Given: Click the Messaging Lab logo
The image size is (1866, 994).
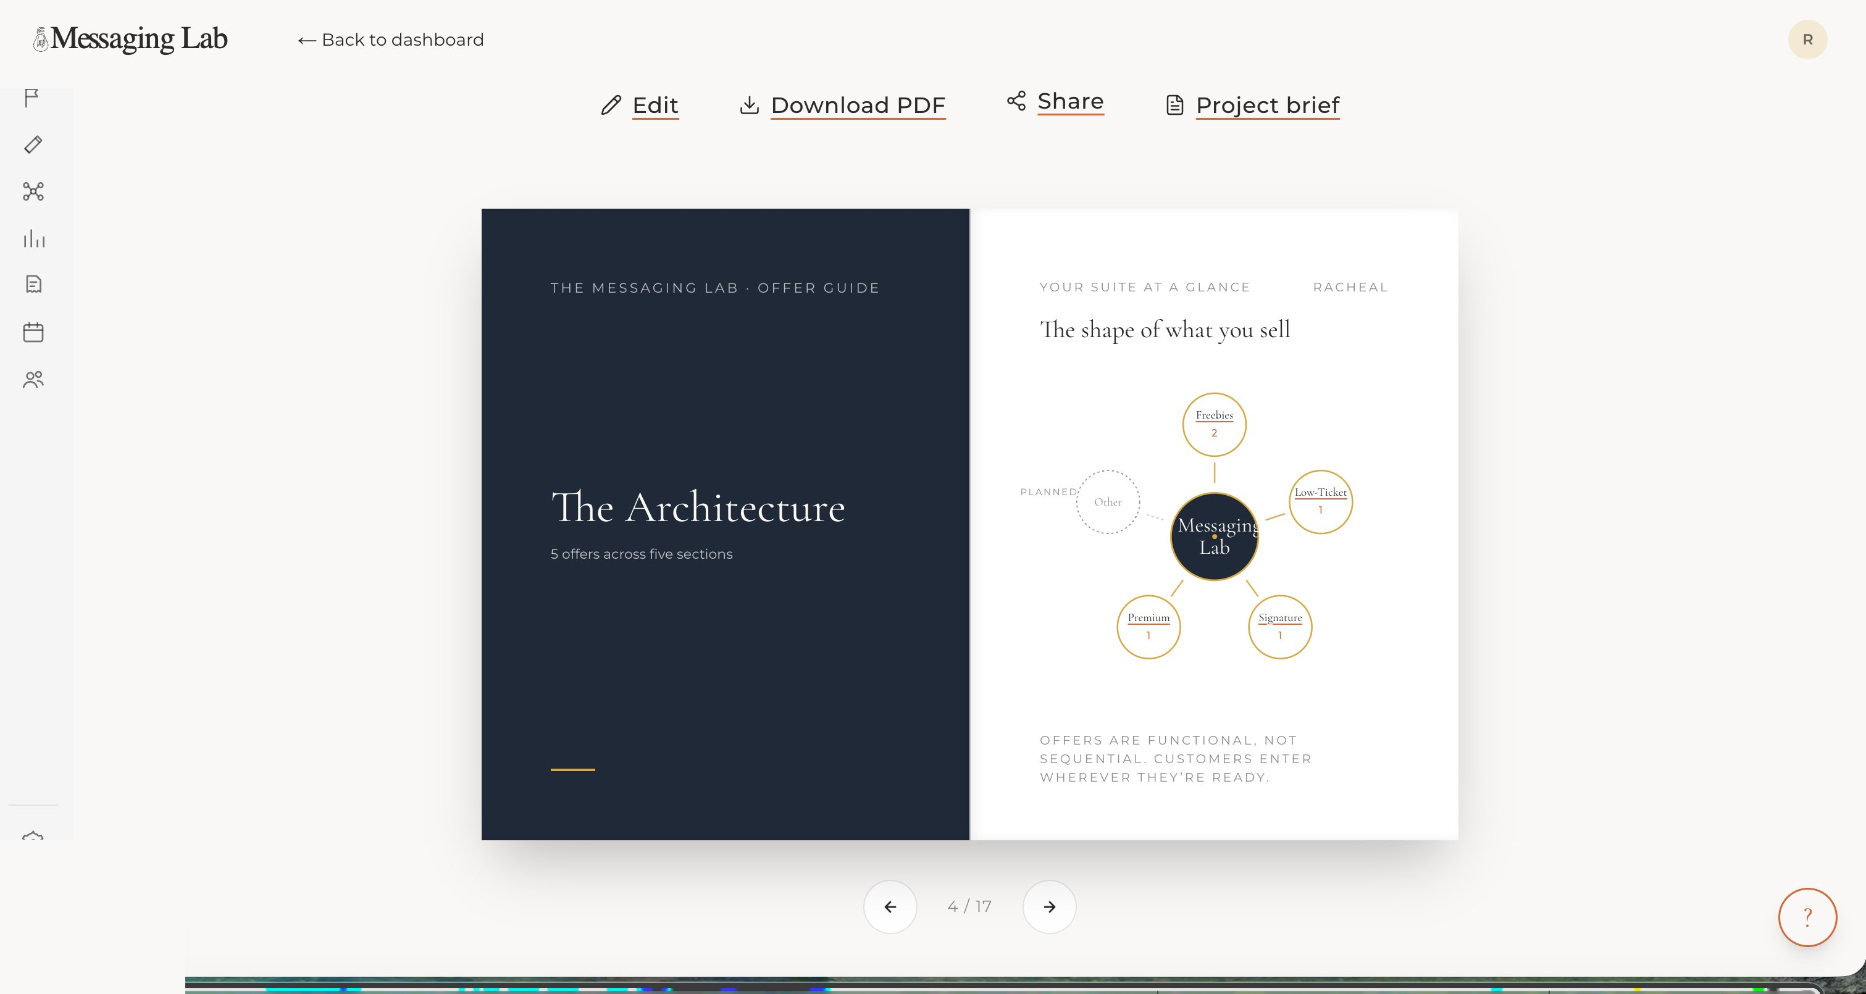Looking at the screenshot, I should tap(130, 39).
